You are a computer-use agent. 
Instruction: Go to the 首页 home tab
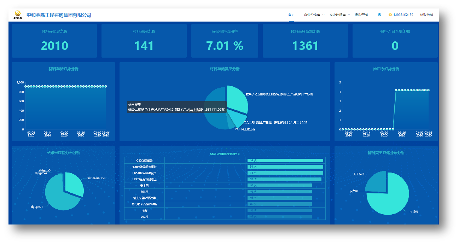tap(291, 15)
